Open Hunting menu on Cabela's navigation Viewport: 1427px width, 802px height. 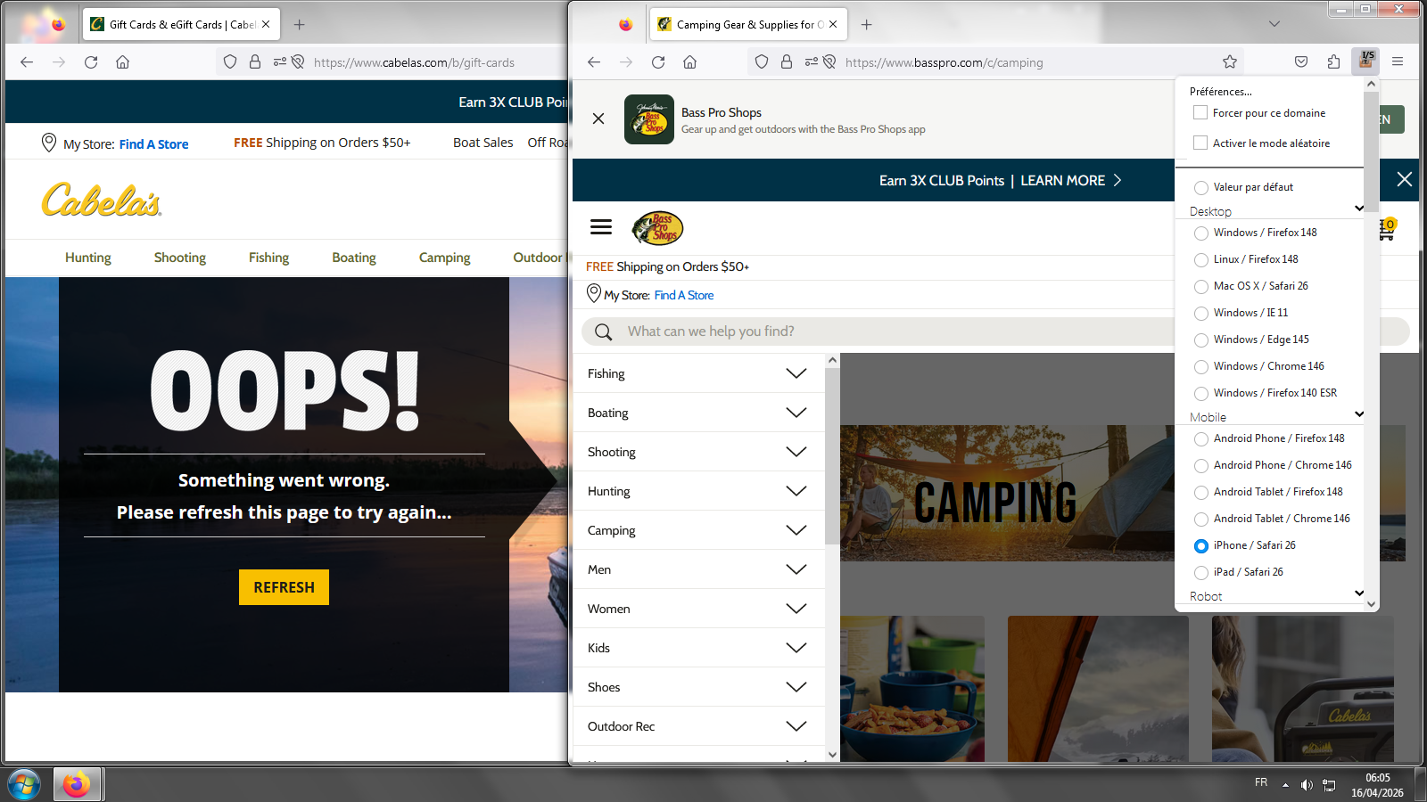point(88,258)
